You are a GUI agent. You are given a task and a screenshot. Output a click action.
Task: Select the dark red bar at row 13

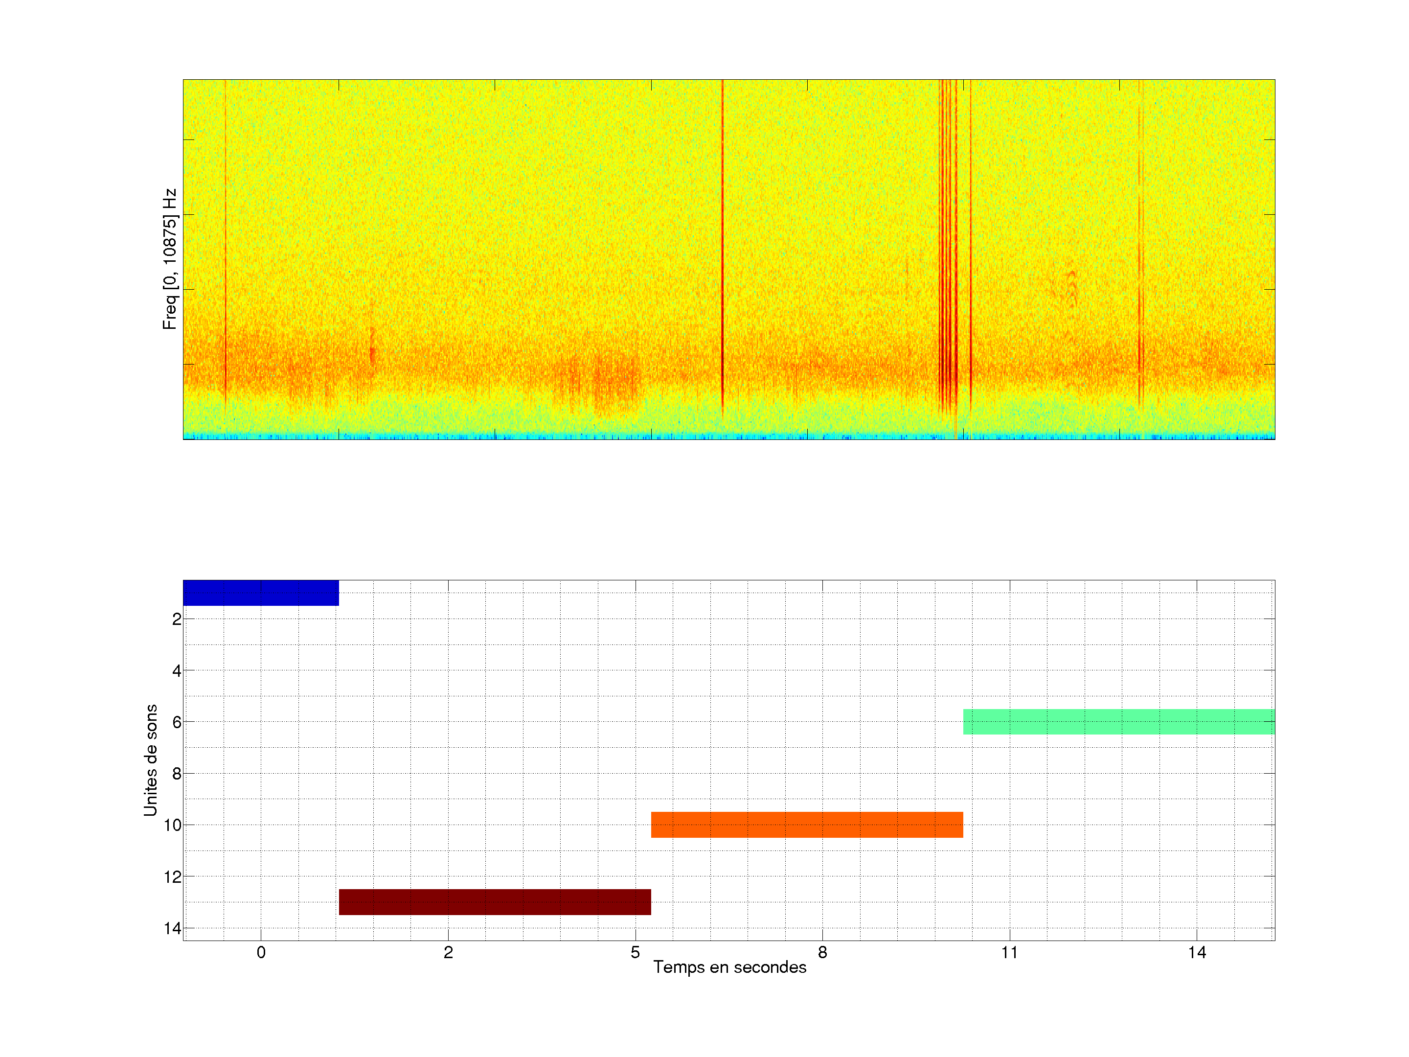coord(494,901)
